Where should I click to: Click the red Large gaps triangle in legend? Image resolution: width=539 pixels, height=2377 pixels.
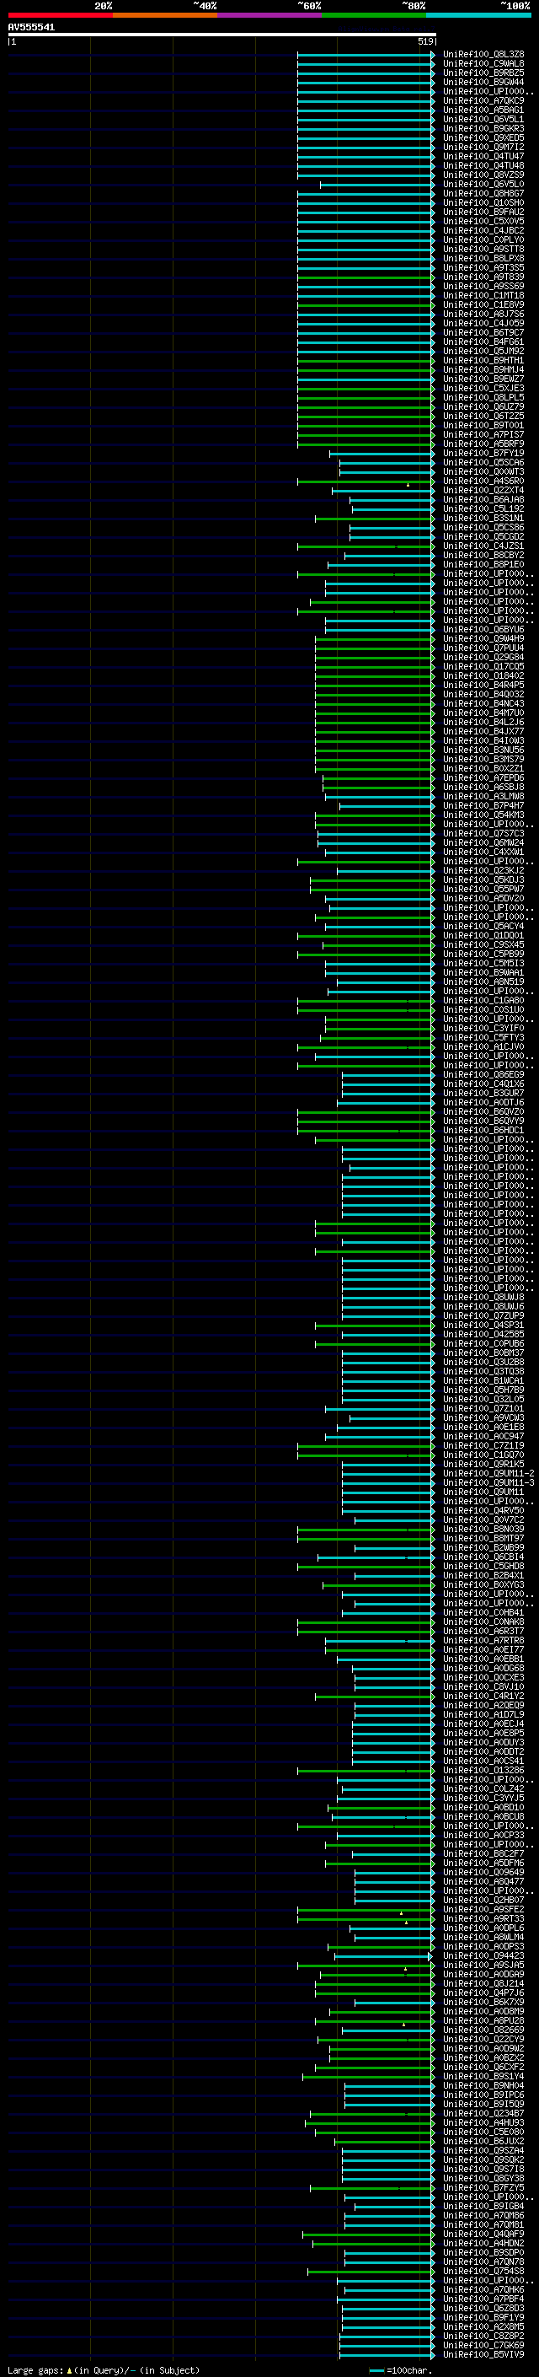coord(69,2370)
